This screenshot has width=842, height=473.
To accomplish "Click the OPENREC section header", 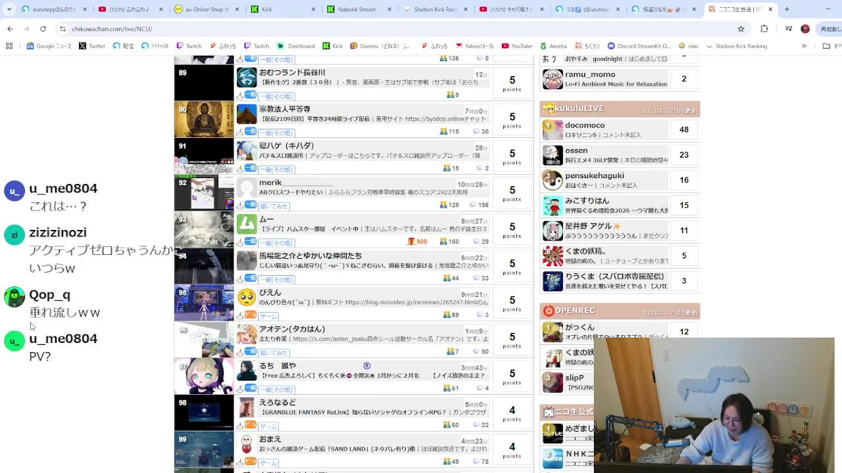I will [x=620, y=311].
